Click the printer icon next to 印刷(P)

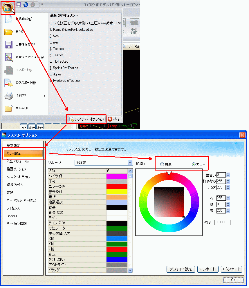pyautogui.click(x=9, y=95)
